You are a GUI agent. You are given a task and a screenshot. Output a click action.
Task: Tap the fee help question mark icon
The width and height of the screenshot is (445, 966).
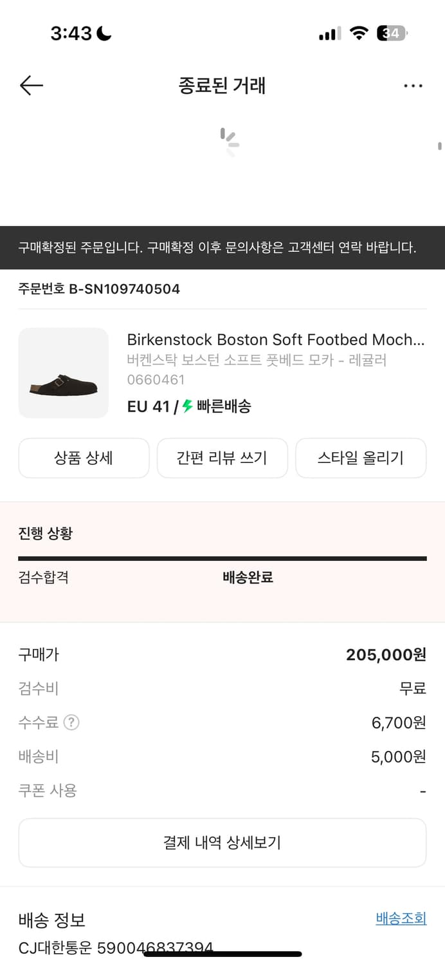[x=71, y=723]
